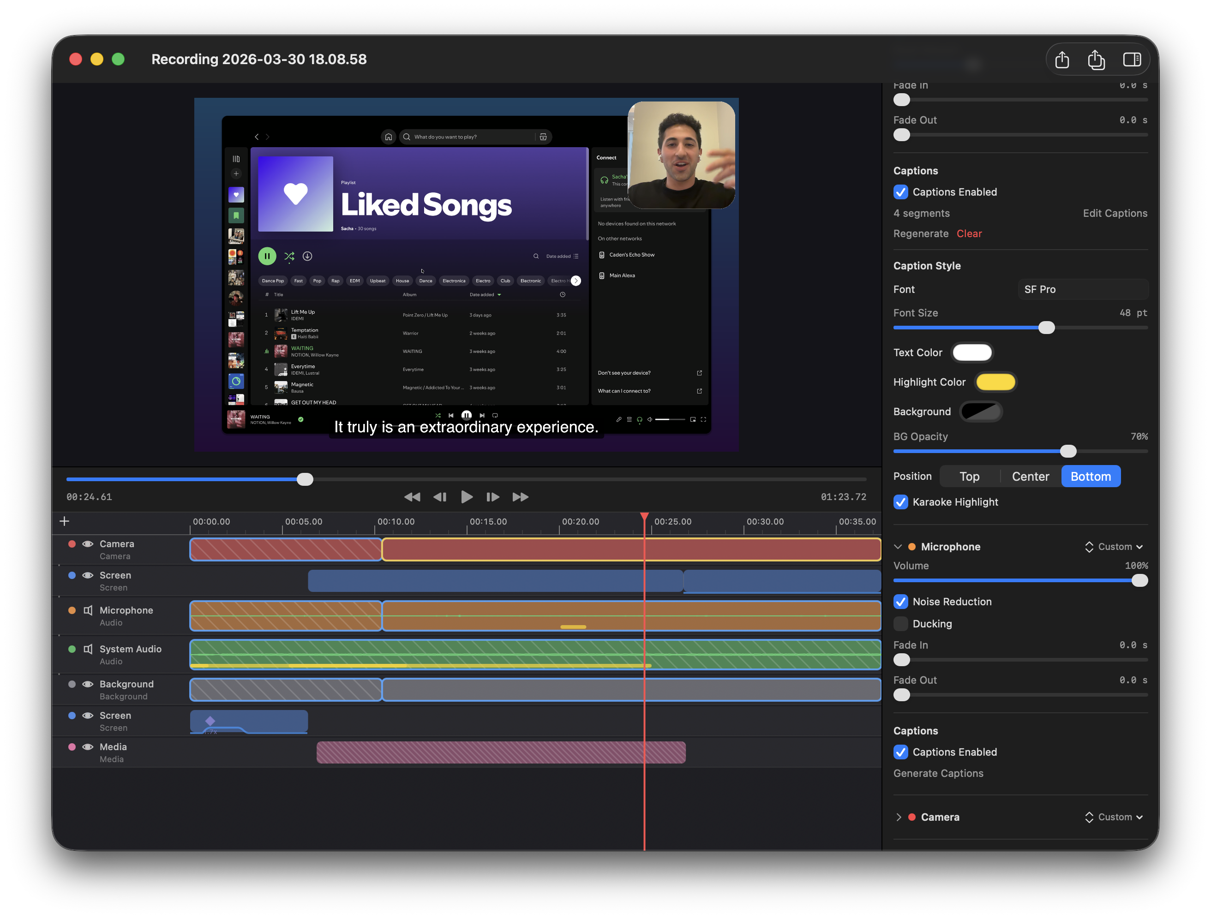Collapse the Microphone section chevron
The width and height of the screenshot is (1211, 919).
898,547
